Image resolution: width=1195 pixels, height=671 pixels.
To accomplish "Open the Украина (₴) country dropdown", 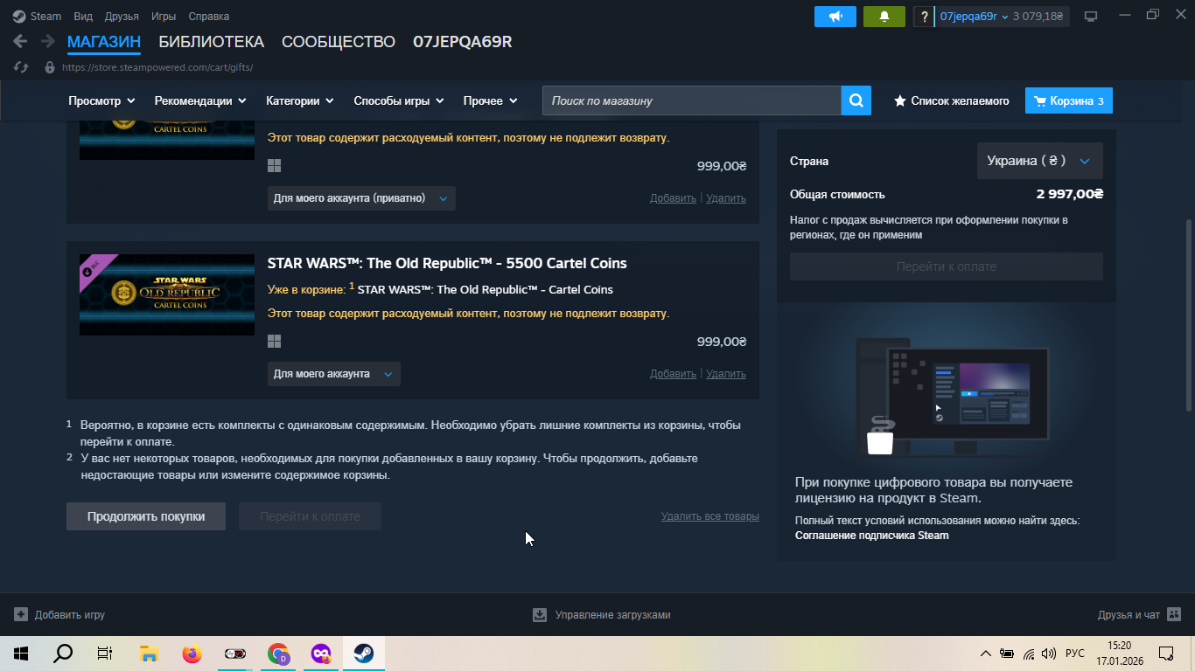I will (x=1039, y=161).
